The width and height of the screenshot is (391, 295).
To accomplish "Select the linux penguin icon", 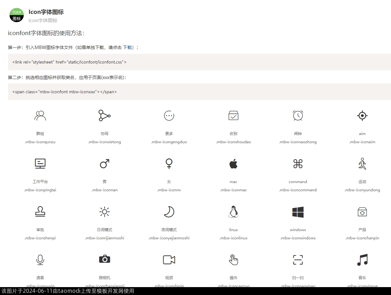I will 233,212.
